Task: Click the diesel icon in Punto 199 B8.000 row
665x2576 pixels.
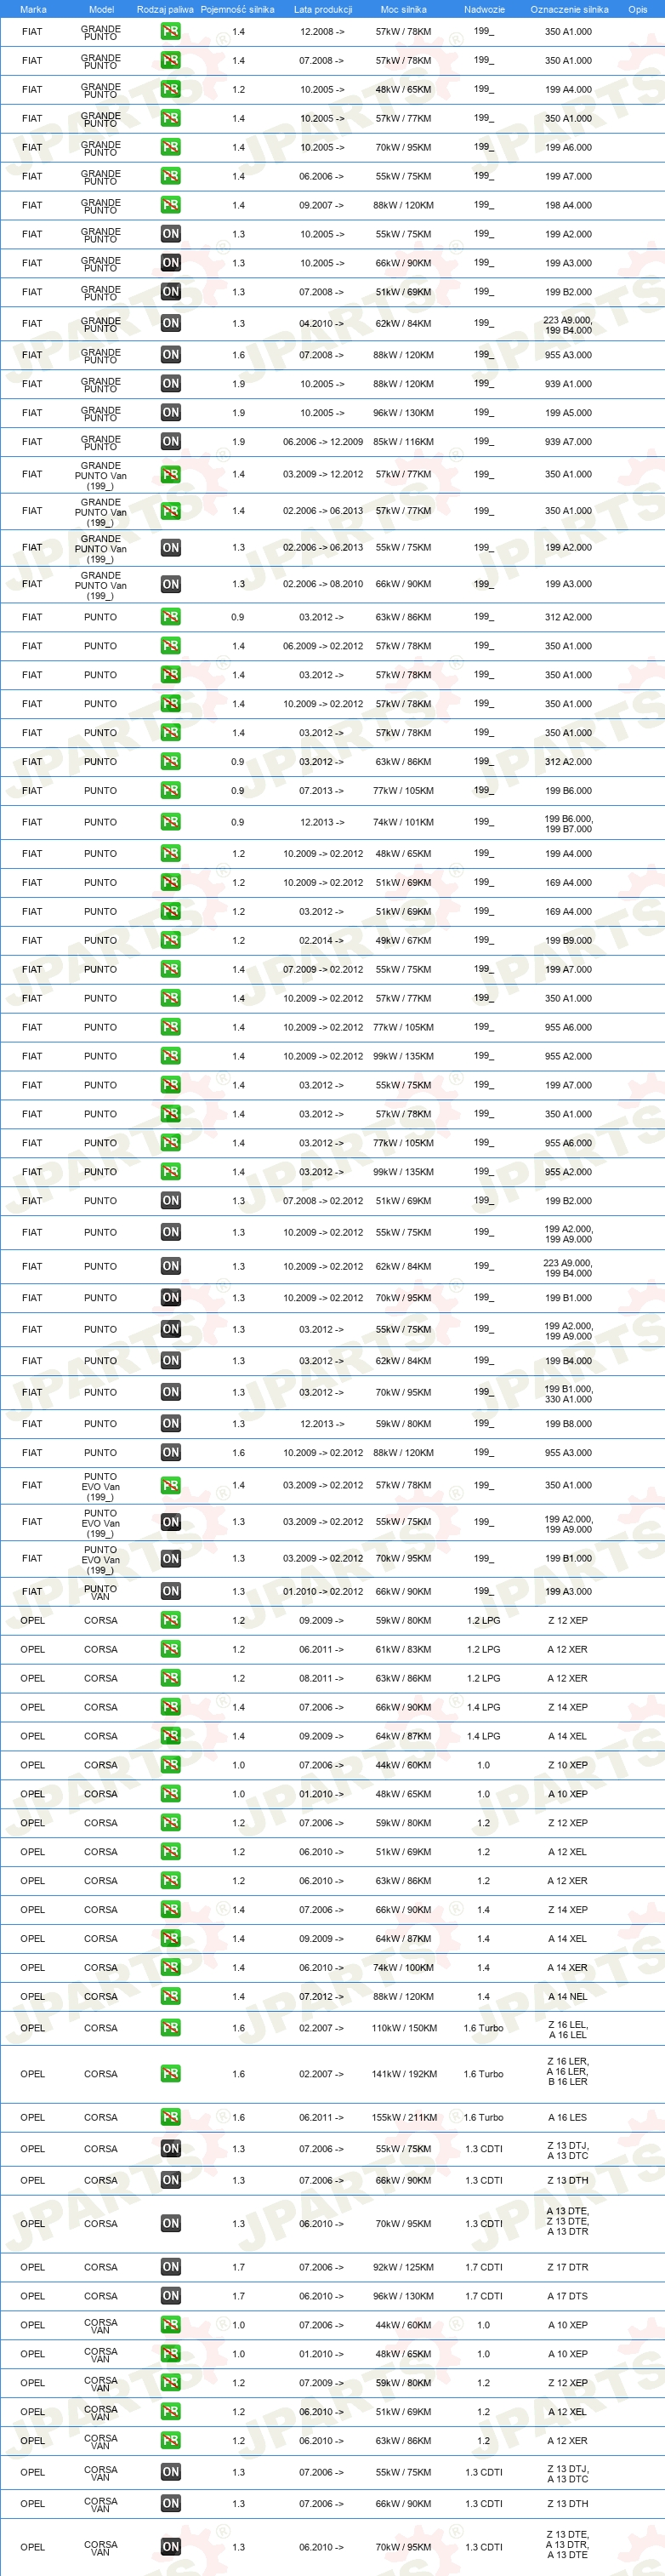Action: point(171,1424)
